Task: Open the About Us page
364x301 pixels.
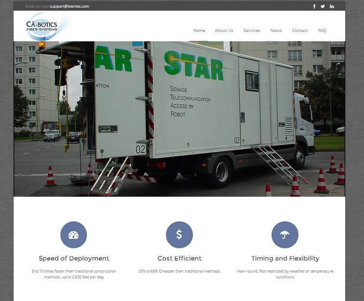Action: point(224,30)
